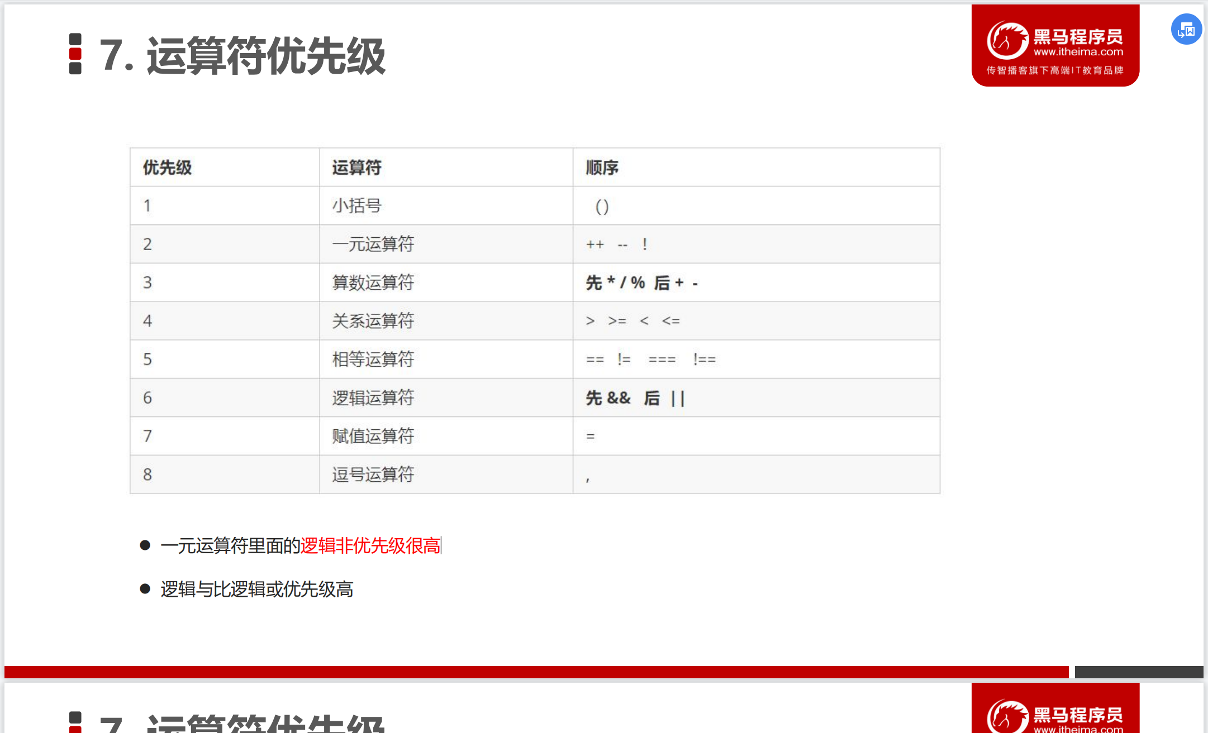Click the bullet text 逻辑与比逻辑或优先级高
Viewport: 1208px width, 733px height.
[257, 589]
